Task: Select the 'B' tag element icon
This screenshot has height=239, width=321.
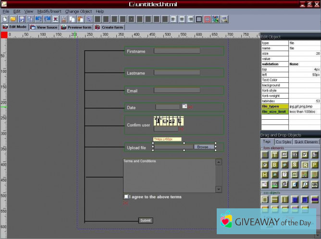Action: click(x=275, y=165)
